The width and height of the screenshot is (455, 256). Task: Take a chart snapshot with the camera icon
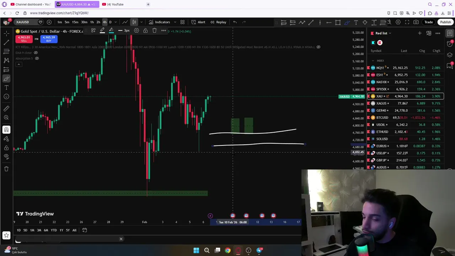(416, 22)
